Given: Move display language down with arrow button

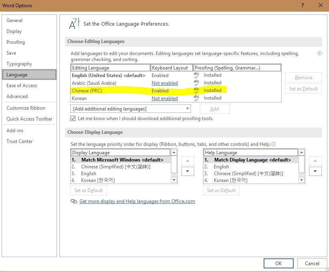Looking at the screenshot, I should (188, 171).
